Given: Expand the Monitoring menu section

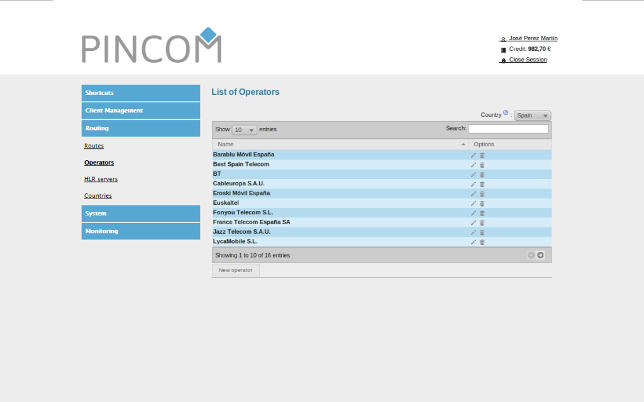Looking at the screenshot, I should click(x=141, y=231).
